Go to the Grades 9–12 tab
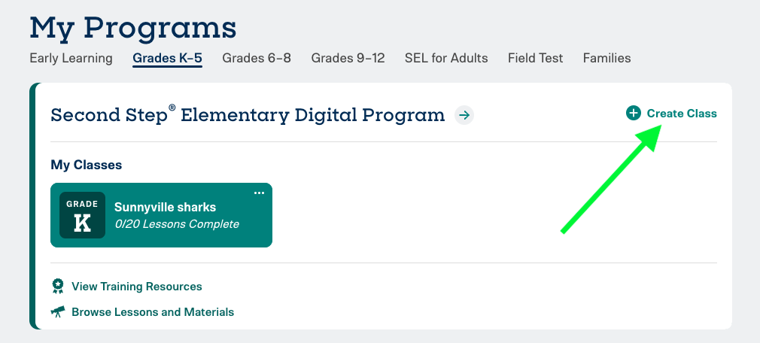The width and height of the screenshot is (760, 343). pyautogui.click(x=348, y=58)
